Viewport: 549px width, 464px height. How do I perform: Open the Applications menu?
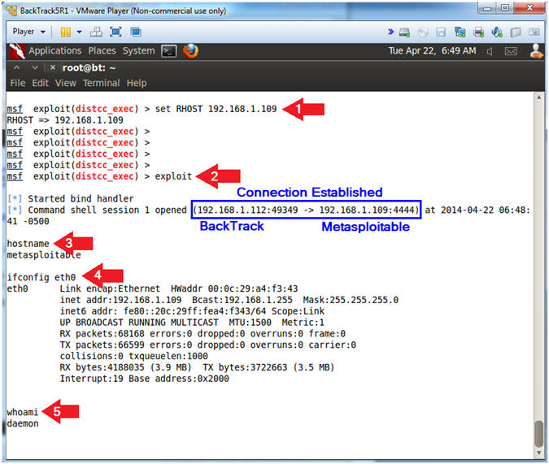click(55, 51)
